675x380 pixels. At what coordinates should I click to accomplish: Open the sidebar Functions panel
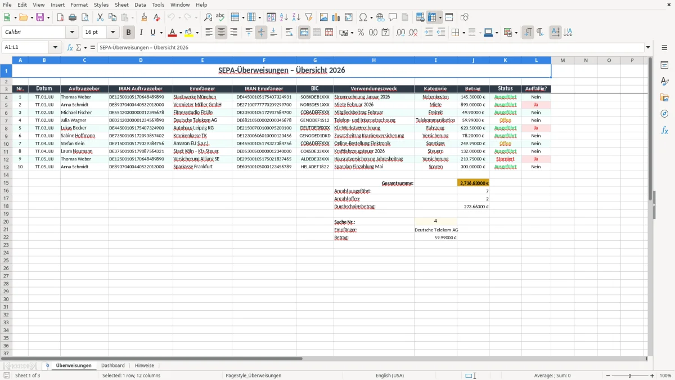[664, 130]
